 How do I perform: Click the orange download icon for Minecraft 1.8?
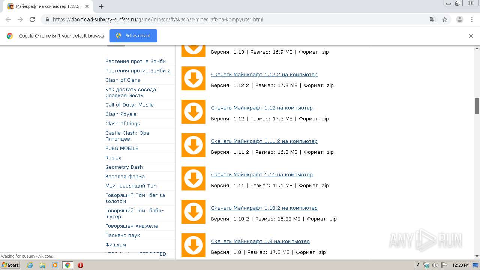click(193, 245)
